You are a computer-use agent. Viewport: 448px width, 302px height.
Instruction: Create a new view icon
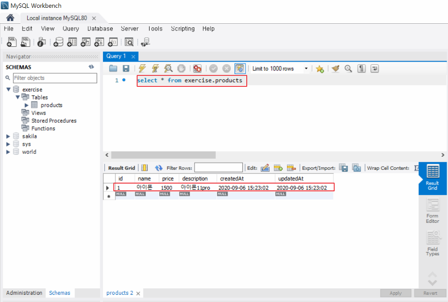pos(86,42)
